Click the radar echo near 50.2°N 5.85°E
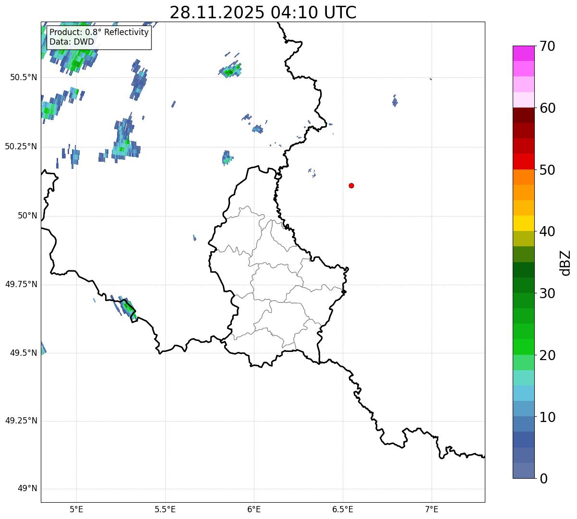 [227, 158]
